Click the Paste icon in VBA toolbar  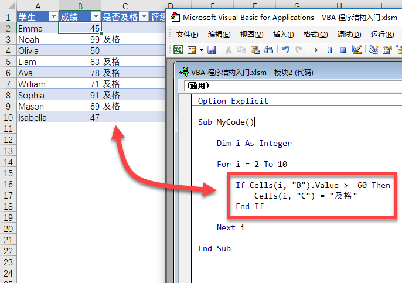(x=255, y=50)
